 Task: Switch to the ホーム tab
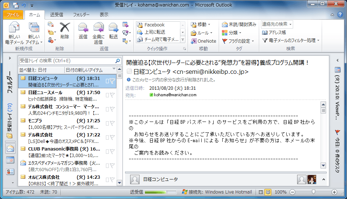coord(35,14)
